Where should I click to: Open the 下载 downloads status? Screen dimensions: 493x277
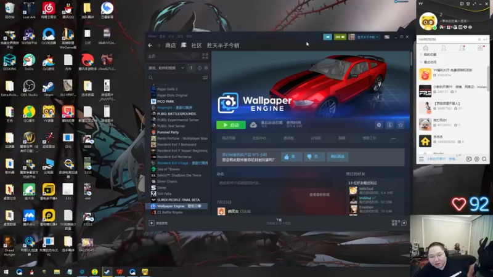tap(279, 222)
